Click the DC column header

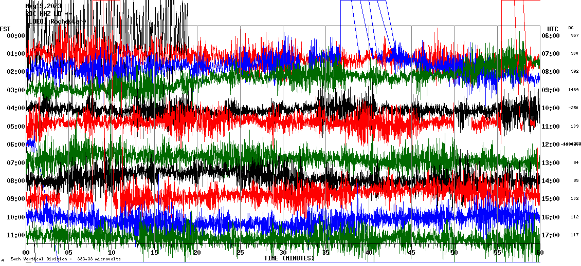click(x=571, y=28)
